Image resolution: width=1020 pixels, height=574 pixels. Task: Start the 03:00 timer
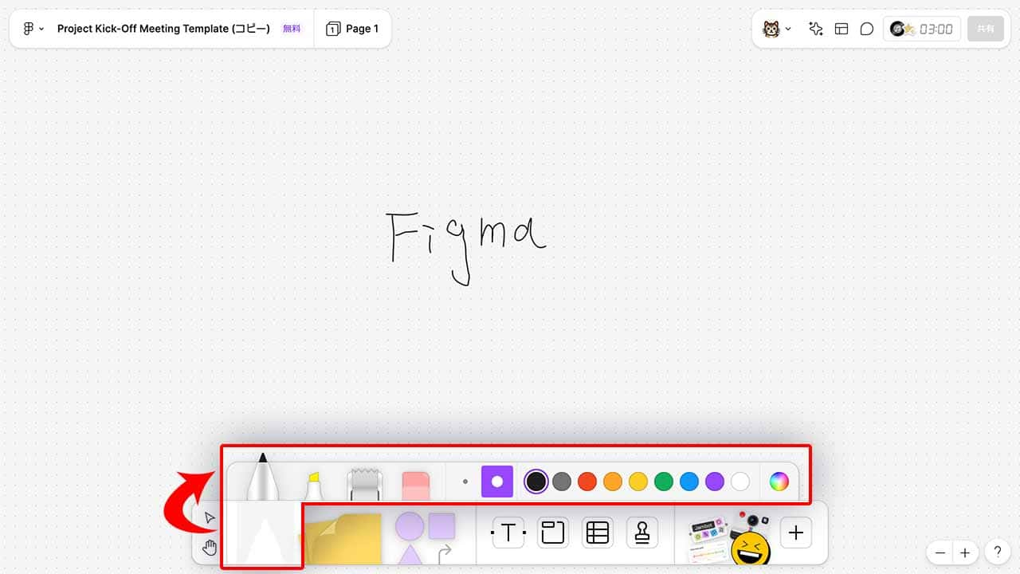(x=936, y=29)
